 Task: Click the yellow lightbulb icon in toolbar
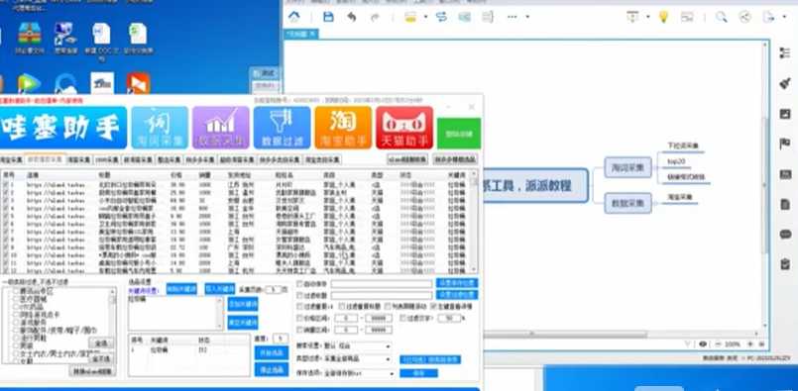663,17
